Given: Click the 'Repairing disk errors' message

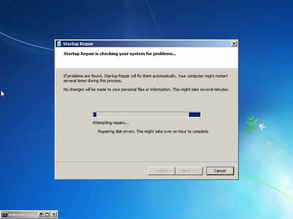Looking at the screenshot, I should point(153,131).
